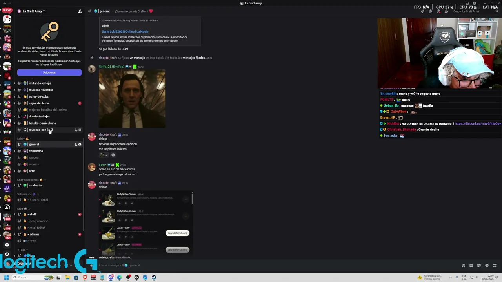Click the un mensaje pinned link
This screenshot has width=502, height=282.
137,58
